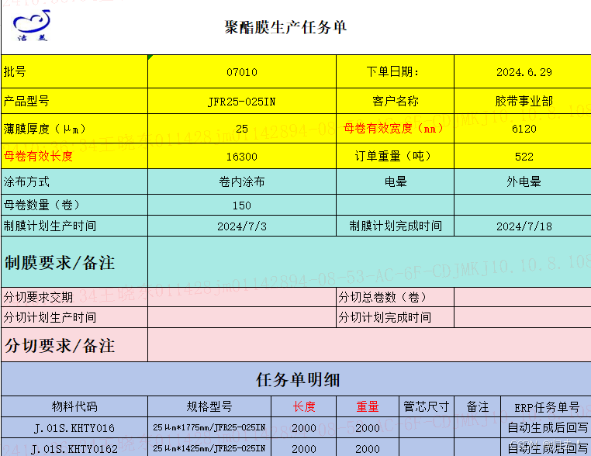Click the 薄膜厚度（μm）label cell
The image size is (591, 456).
[x=74, y=129]
